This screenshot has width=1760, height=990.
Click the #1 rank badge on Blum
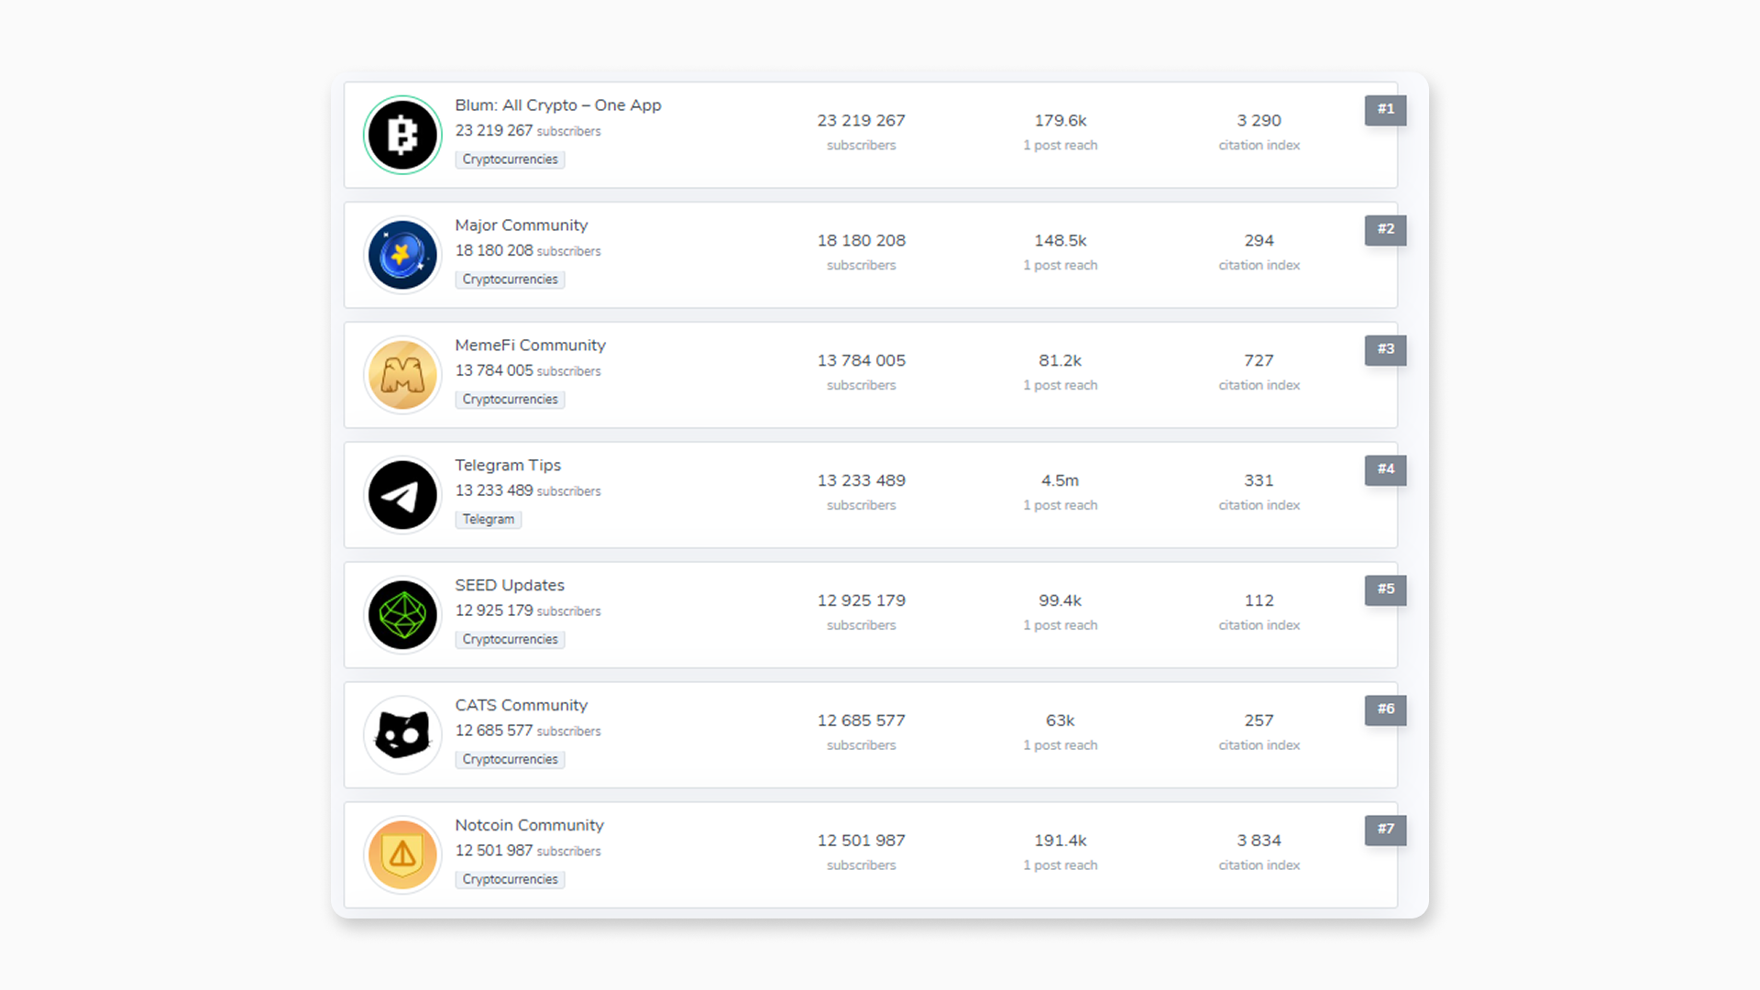pos(1385,110)
